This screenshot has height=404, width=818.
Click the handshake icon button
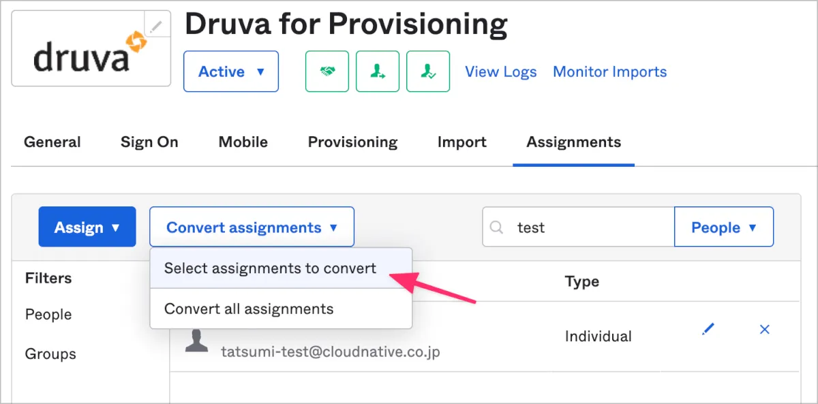pos(327,72)
